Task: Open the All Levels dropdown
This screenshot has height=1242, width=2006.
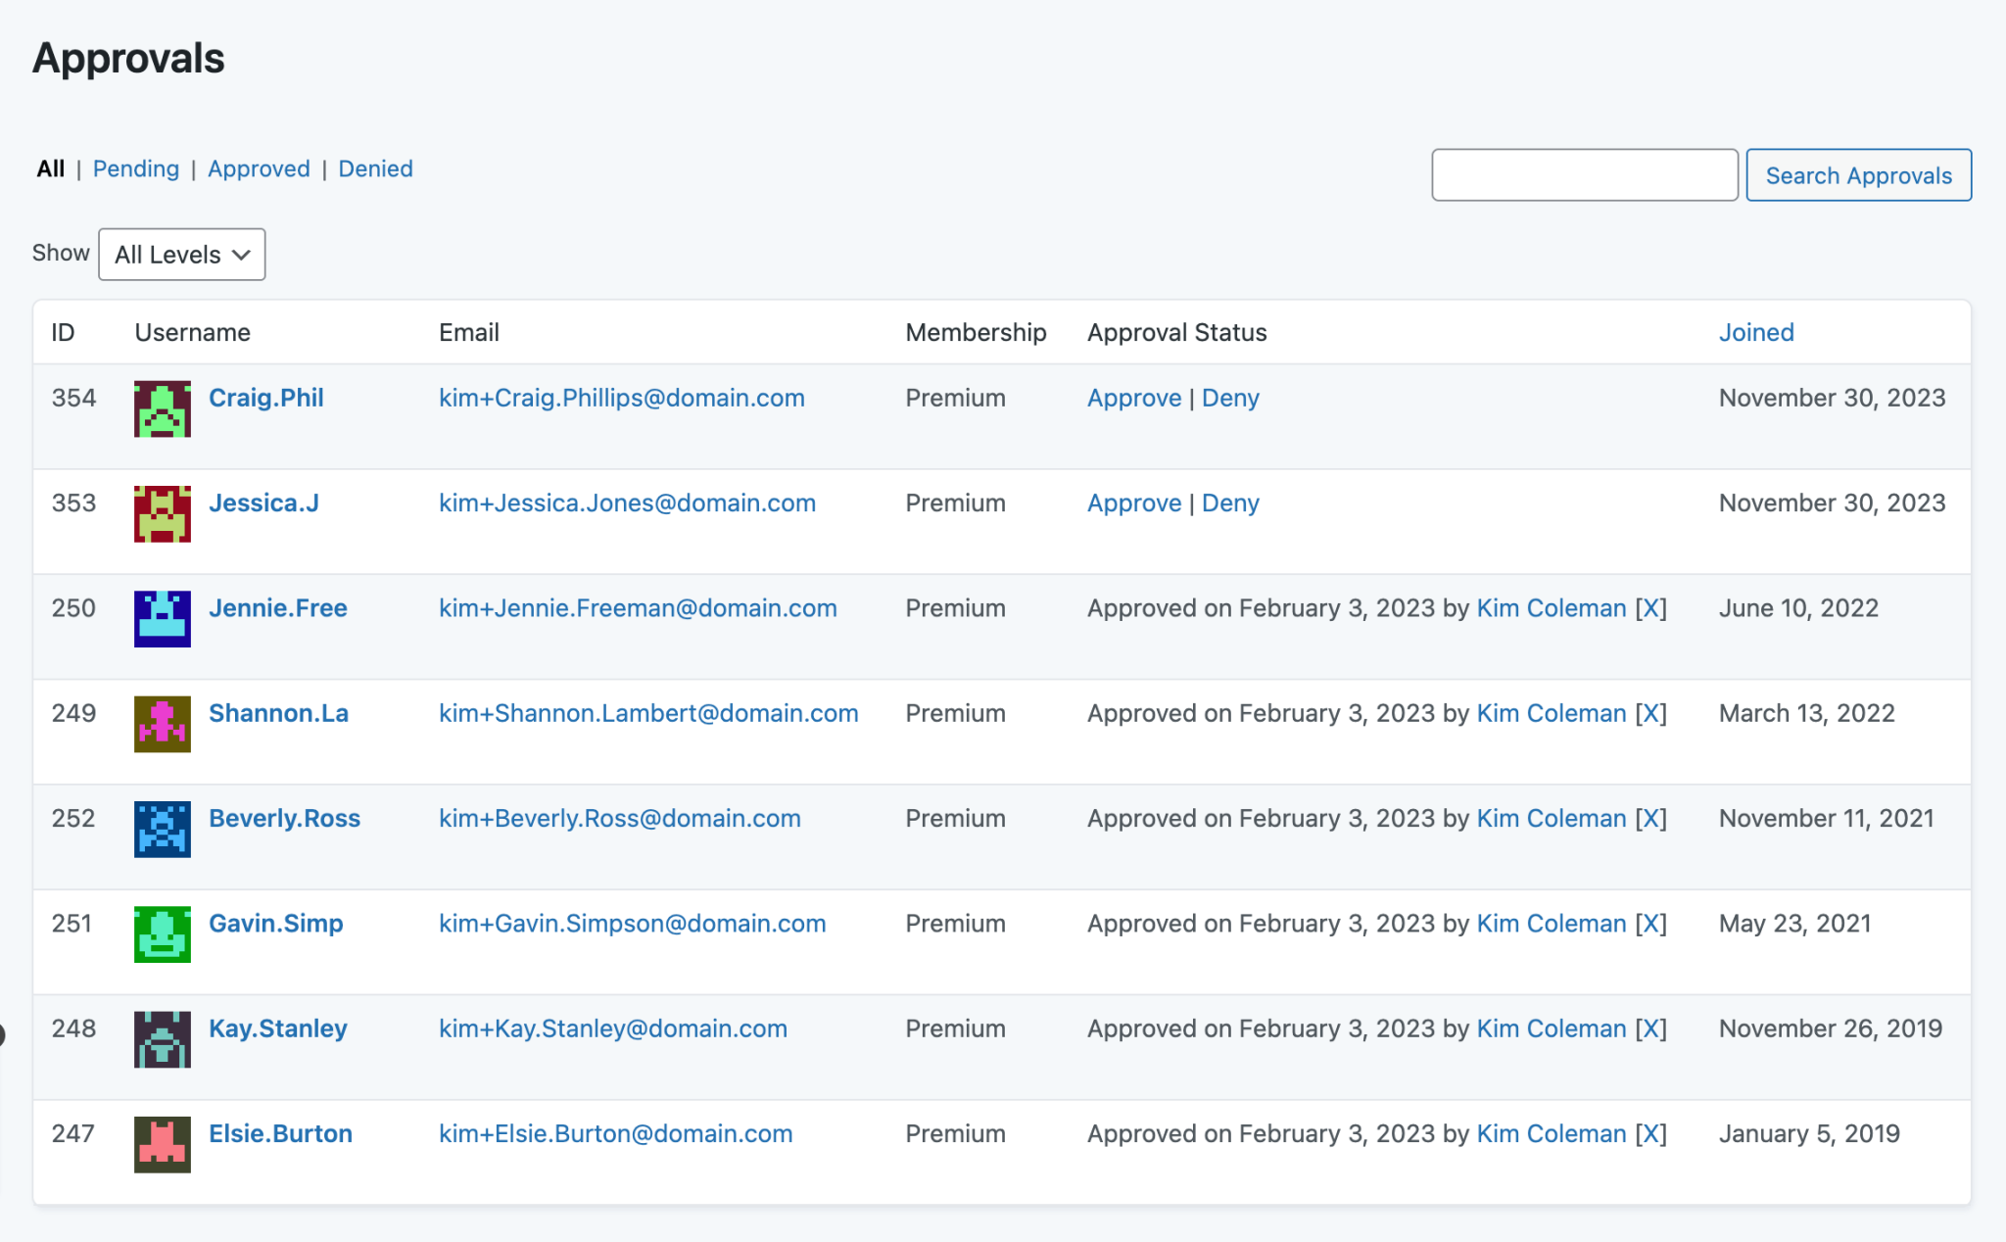Action: (181, 254)
